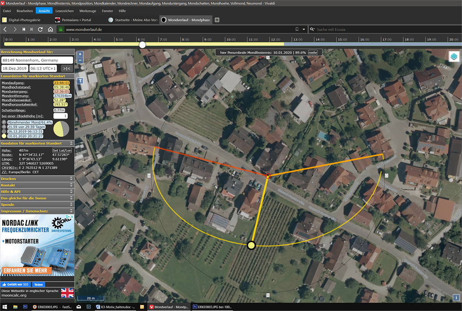The height and width of the screenshot is (311, 462).
Task: Click the T text label tool on map
Action: point(80,80)
